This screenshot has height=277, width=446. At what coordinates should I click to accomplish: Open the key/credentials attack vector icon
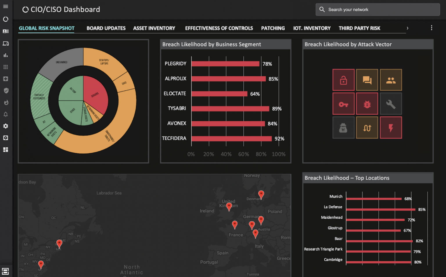[x=344, y=104]
